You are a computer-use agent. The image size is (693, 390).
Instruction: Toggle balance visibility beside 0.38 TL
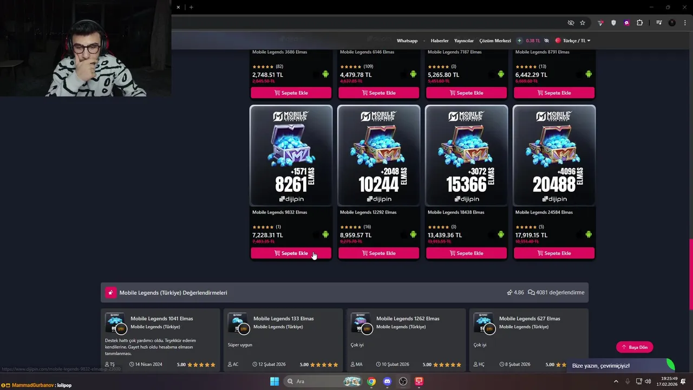click(546, 41)
